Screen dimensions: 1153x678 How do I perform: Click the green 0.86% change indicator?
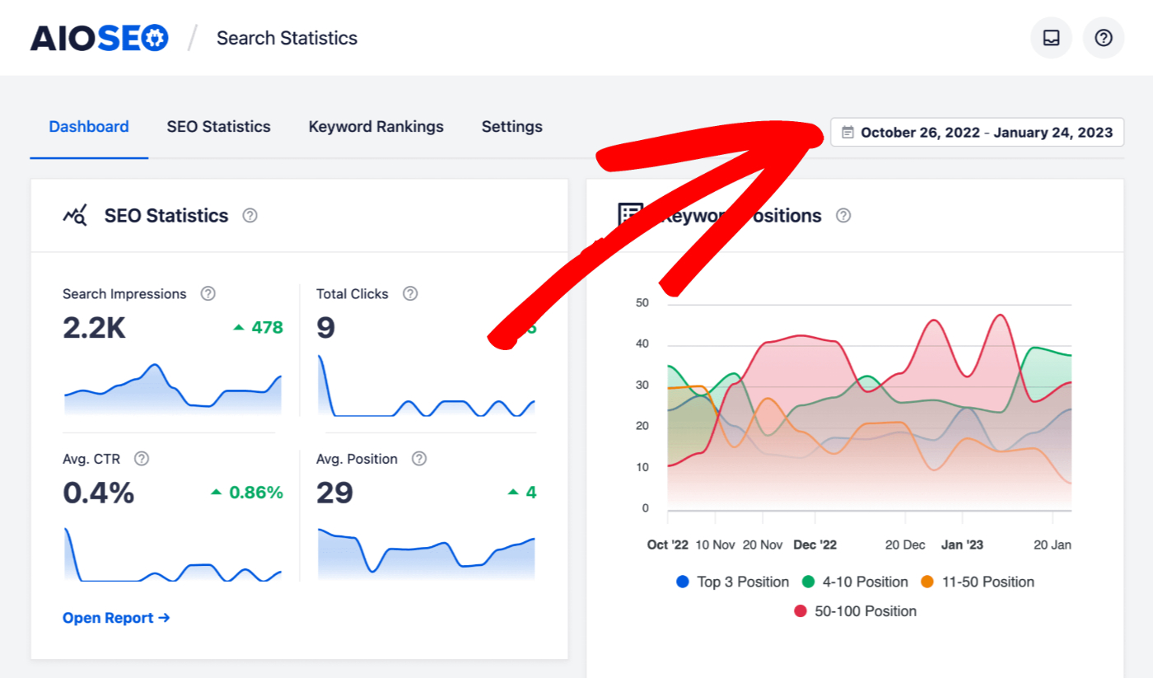(246, 493)
